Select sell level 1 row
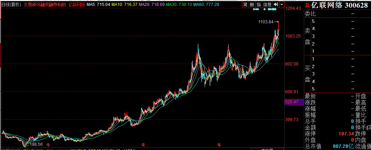This screenshot has height=150, width=371. 341,52
